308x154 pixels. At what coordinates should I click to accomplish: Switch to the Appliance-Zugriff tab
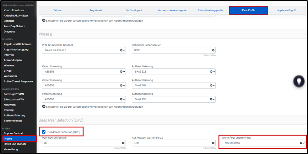(287, 10)
